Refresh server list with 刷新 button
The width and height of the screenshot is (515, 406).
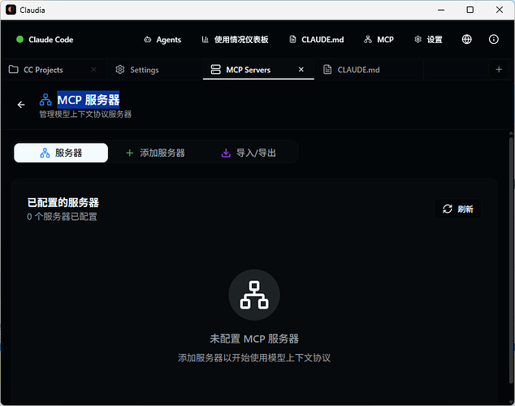coord(458,209)
